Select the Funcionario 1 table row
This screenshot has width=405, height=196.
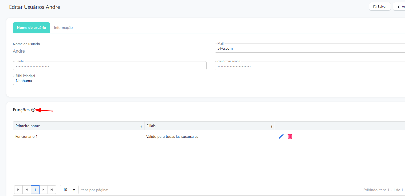[x=80, y=137]
